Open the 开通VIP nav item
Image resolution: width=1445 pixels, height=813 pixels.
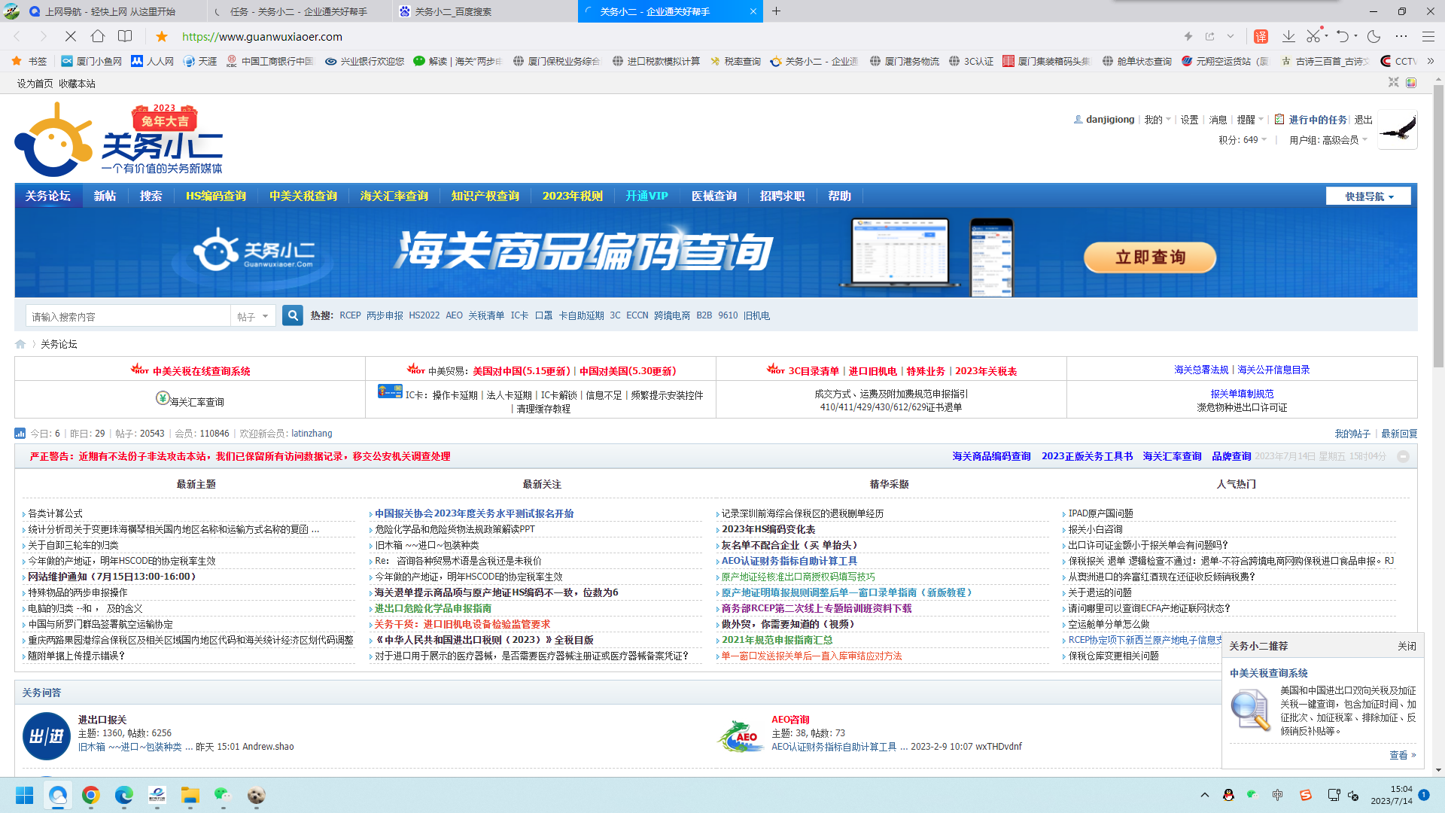tap(646, 196)
